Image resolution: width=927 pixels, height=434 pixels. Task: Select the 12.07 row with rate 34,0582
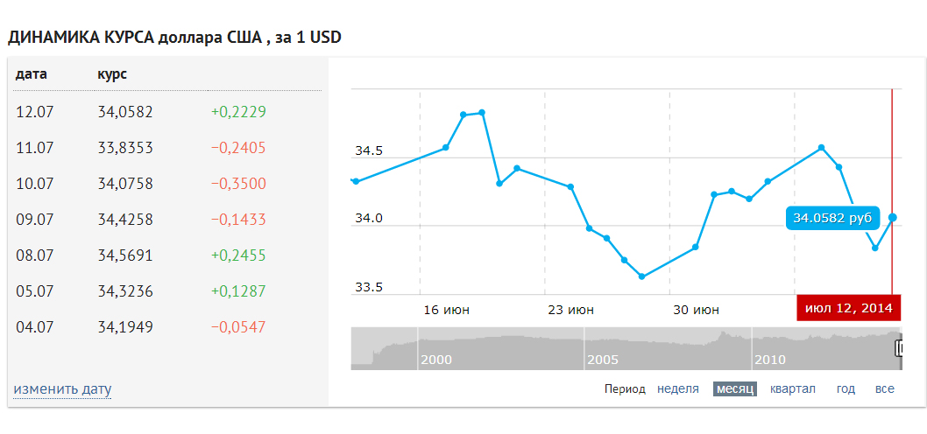pyautogui.click(x=167, y=112)
